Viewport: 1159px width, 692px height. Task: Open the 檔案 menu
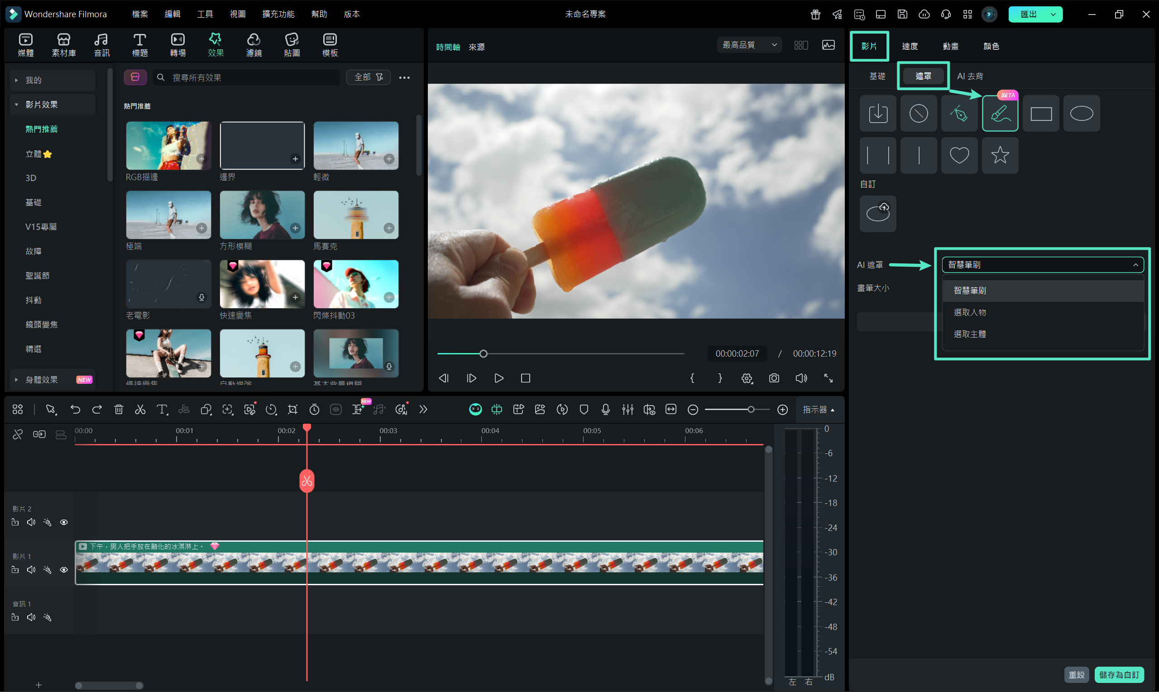pos(139,14)
